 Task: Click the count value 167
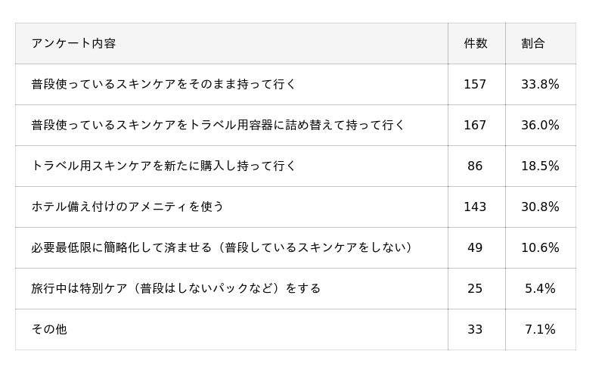tap(475, 126)
